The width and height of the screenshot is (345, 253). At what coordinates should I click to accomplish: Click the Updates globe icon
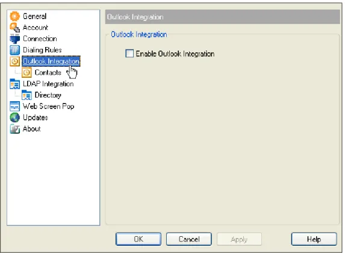tap(14, 117)
